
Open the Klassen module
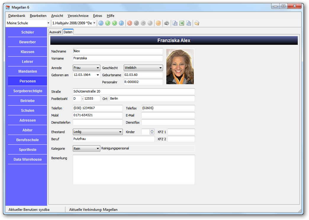[x=28, y=52]
